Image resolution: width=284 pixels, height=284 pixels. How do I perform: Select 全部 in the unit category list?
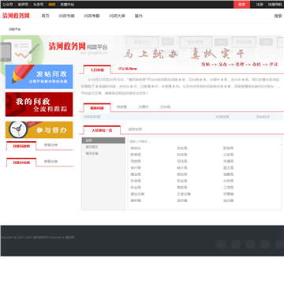click(103, 140)
